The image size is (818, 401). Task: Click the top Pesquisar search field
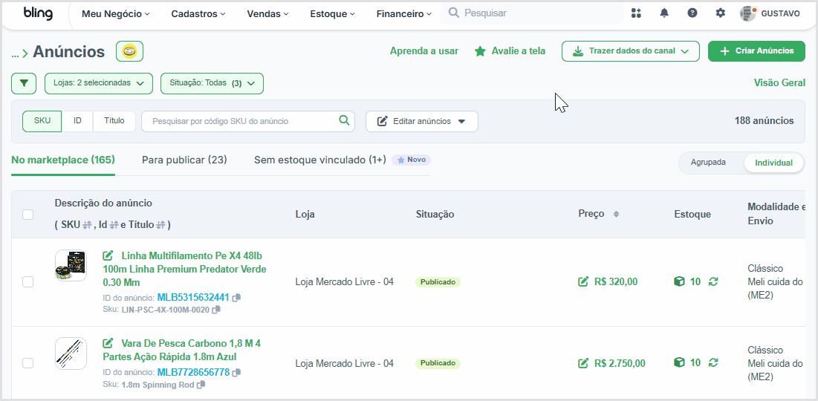tap(532, 13)
